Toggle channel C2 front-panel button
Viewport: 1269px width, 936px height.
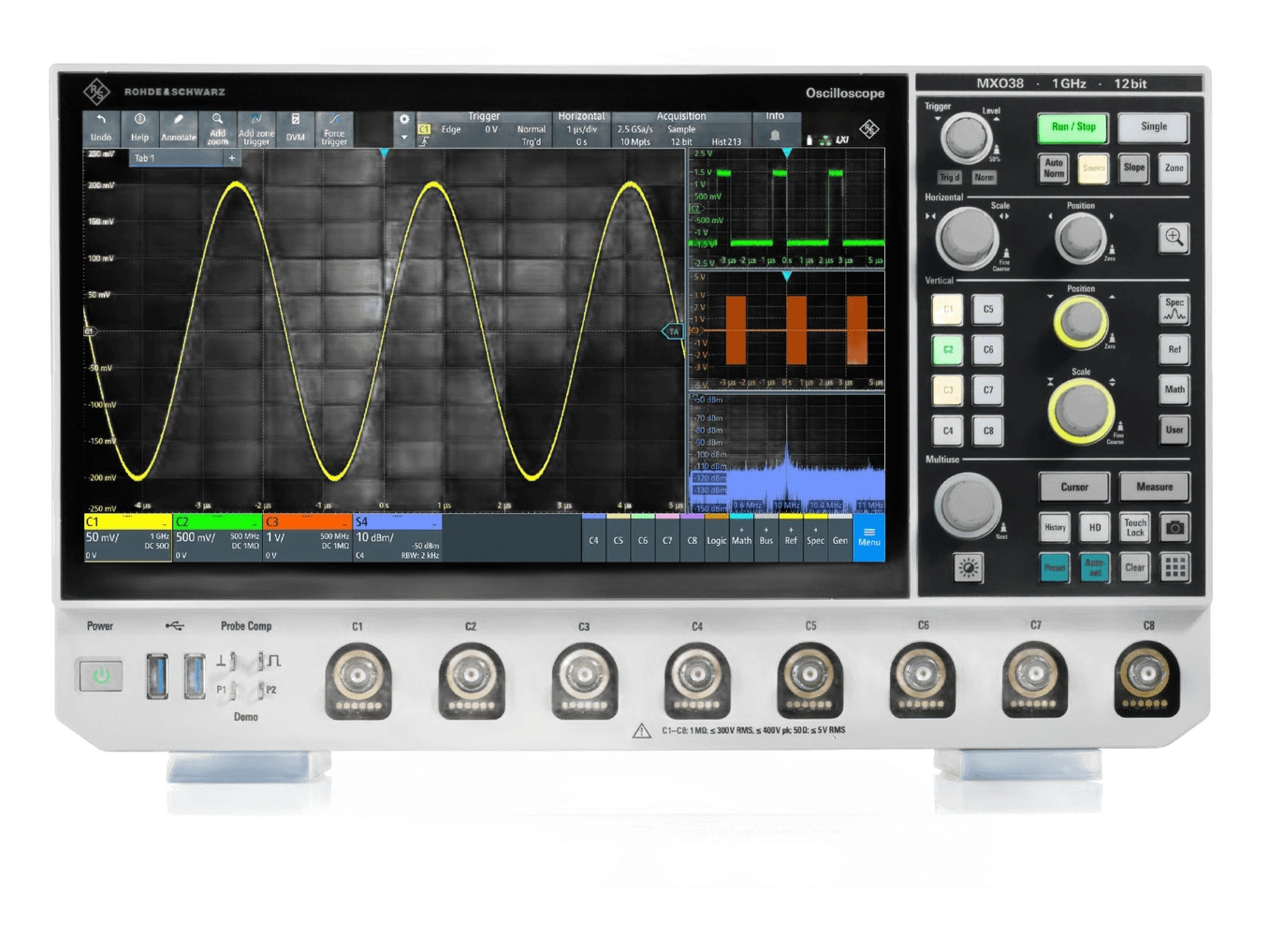(948, 350)
